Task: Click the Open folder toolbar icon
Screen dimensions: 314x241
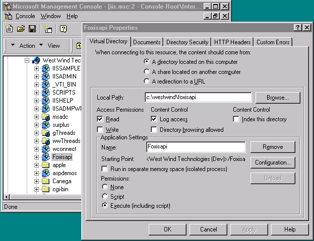Action: click(21, 29)
